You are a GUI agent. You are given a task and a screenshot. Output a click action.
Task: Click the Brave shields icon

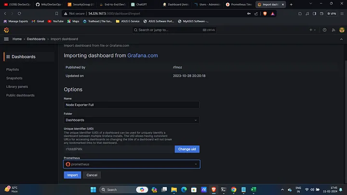[265, 13]
